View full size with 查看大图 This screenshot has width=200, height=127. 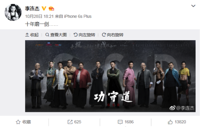[56, 35]
